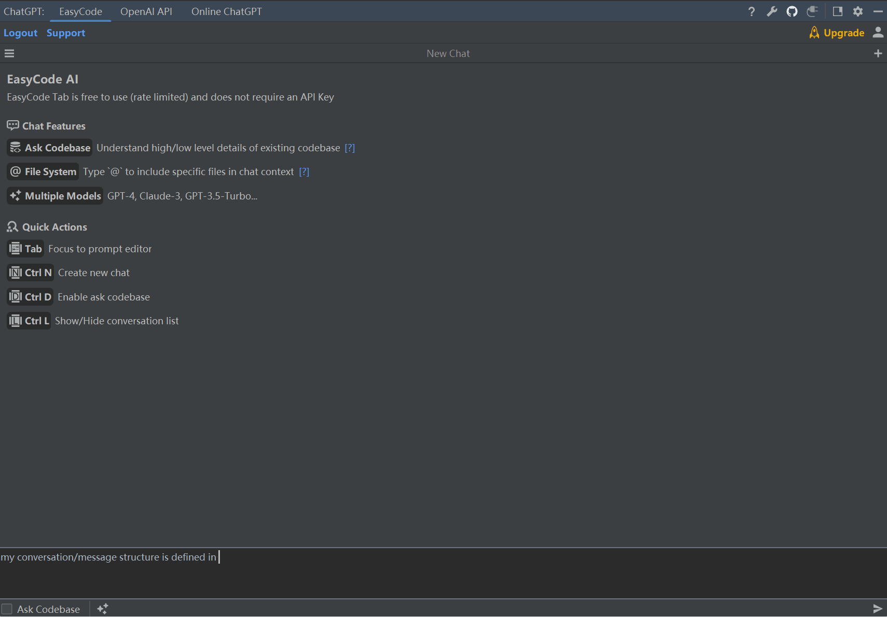Click the plus icon for new chat
The height and width of the screenshot is (617, 887).
click(x=878, y=53)
